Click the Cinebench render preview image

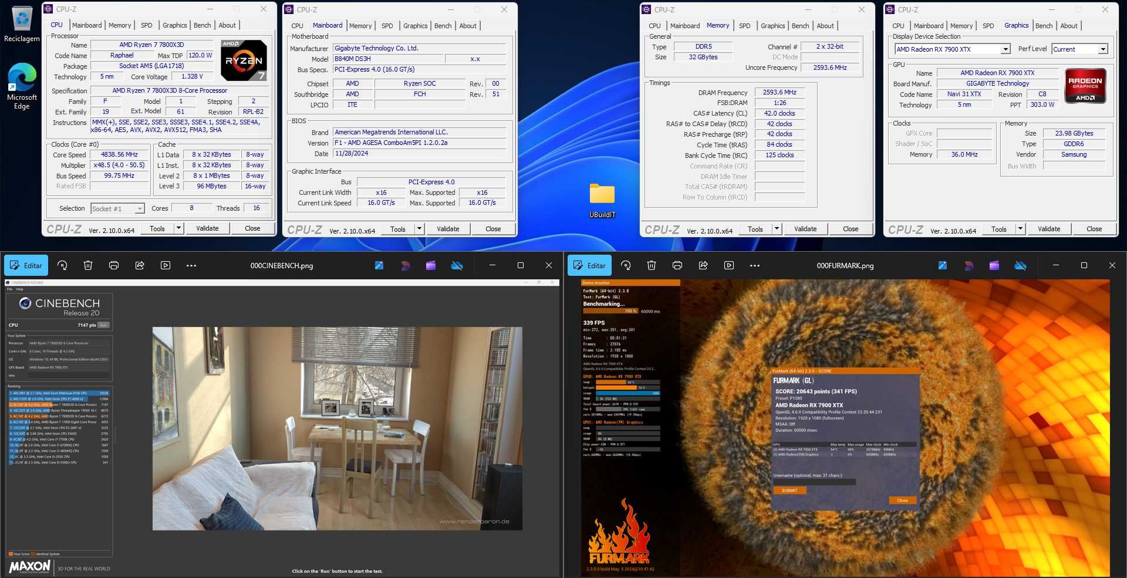coord(338,429)
